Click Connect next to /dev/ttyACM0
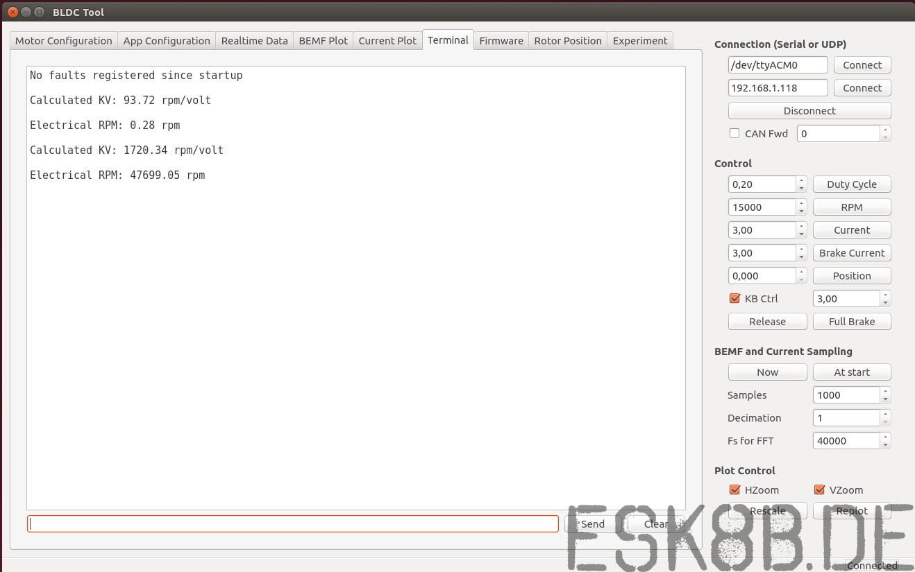 862,65
